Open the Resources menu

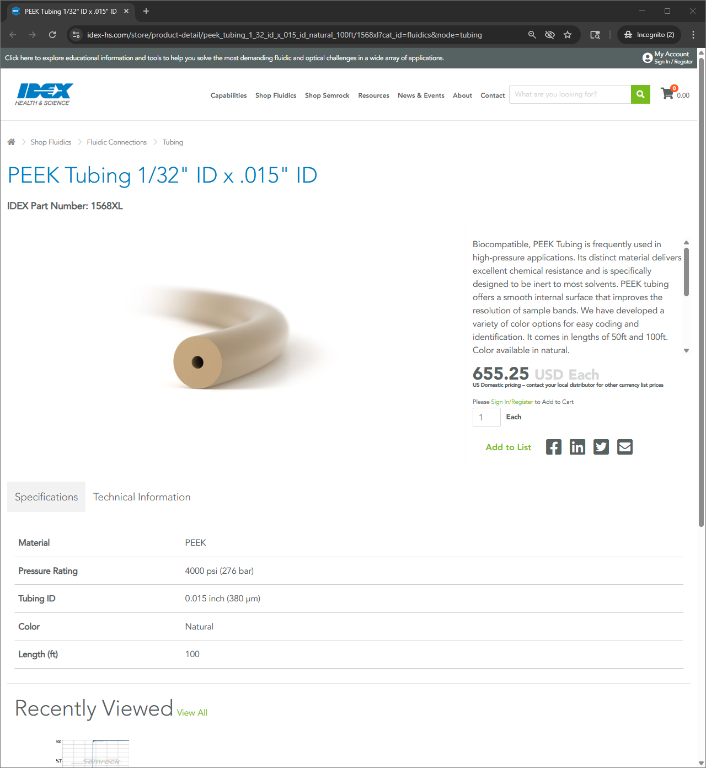[x=373, y=95]
